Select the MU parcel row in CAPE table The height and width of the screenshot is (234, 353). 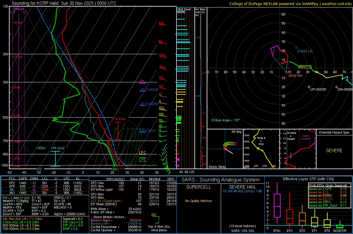pyautogui.click(x=45, y=193)
